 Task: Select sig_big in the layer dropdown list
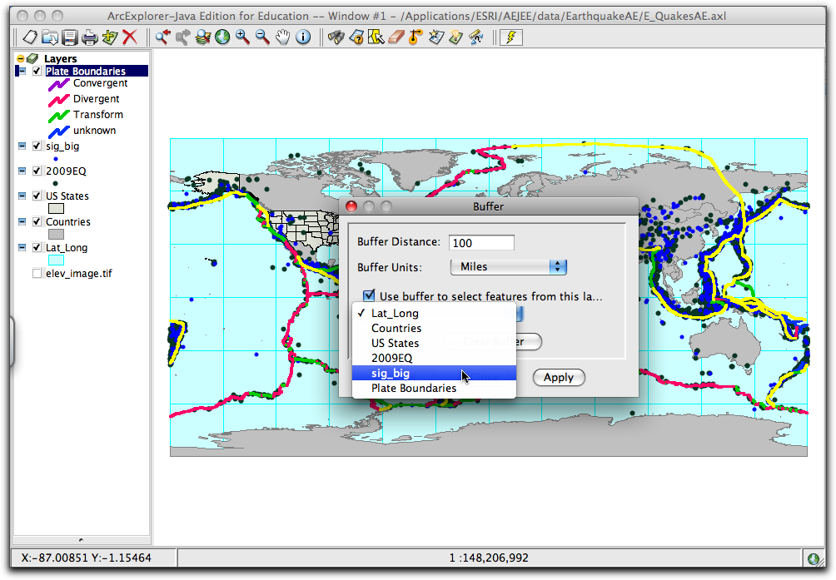coord(434,374)
